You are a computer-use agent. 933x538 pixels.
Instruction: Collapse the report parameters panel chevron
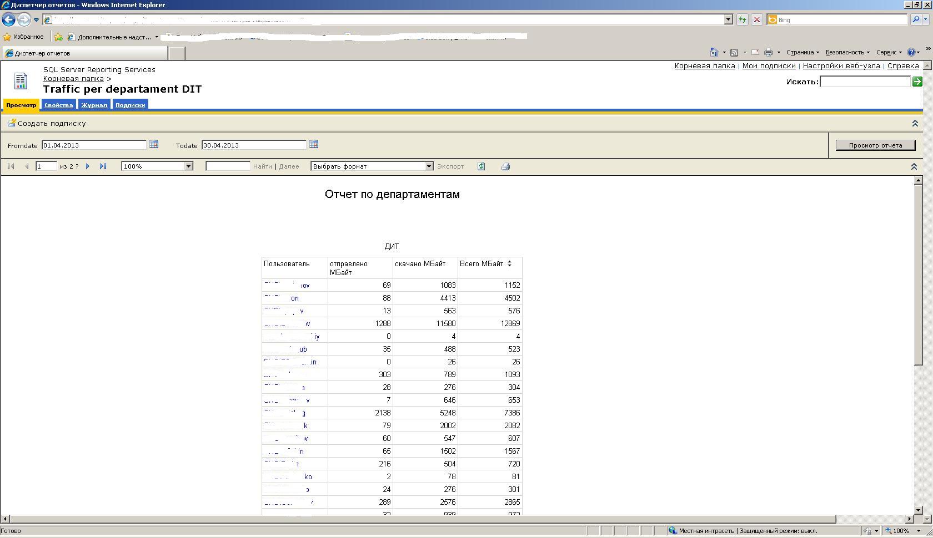pyautogui.click(x=914, y=123)
